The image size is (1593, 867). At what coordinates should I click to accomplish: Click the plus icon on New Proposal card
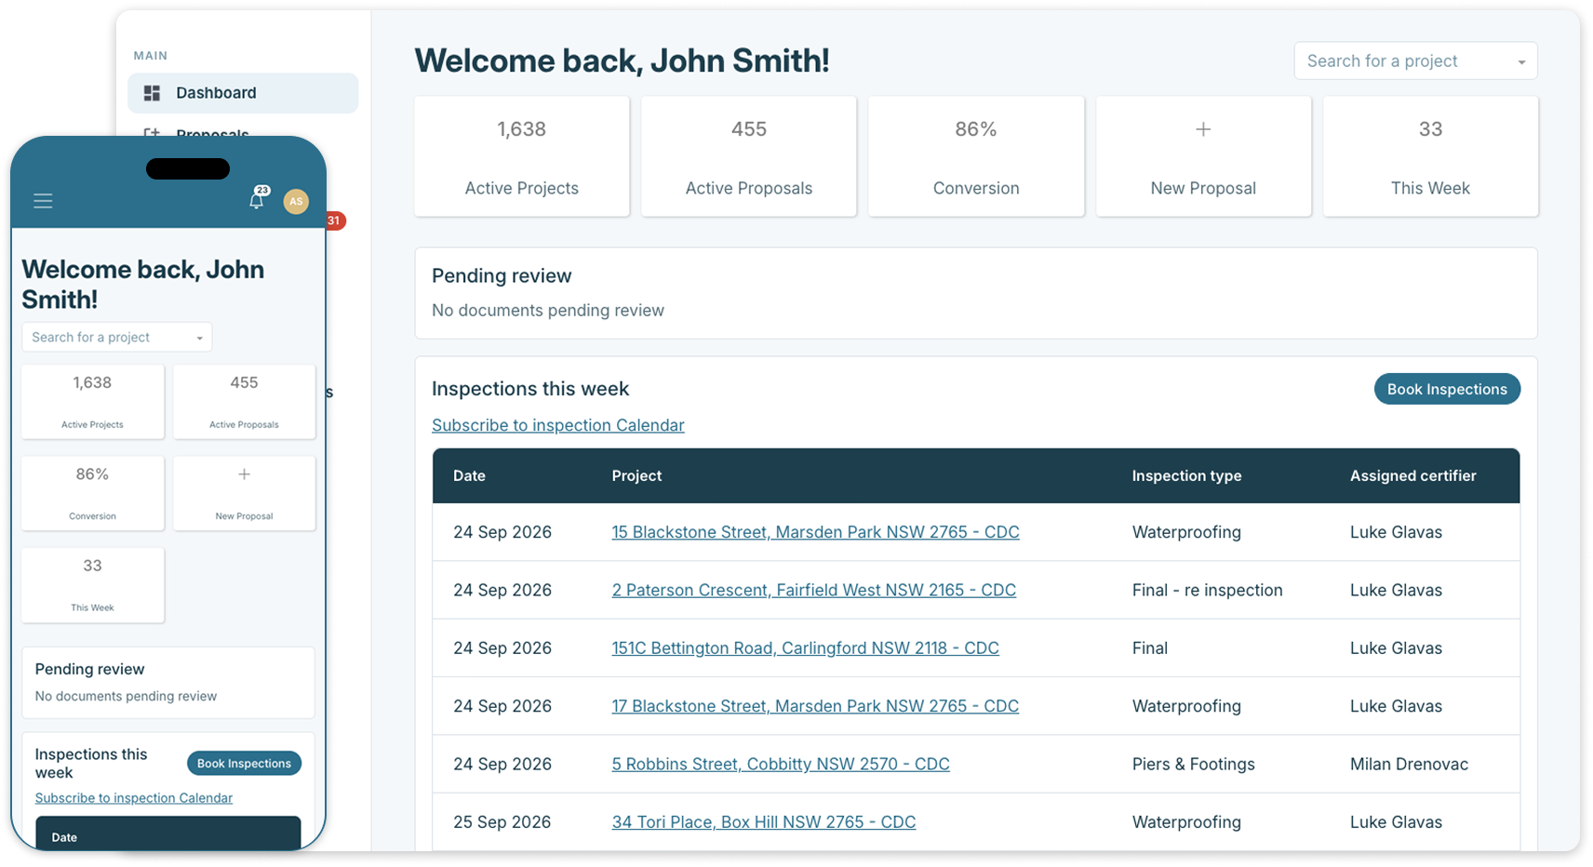(x=1203, y=129)
